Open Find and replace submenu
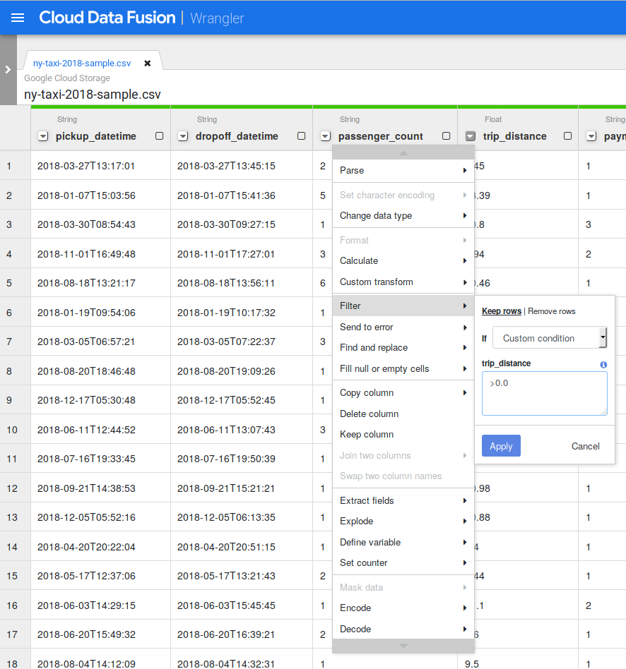The width and height of the screenshot is (626, 669). [403, 347]
